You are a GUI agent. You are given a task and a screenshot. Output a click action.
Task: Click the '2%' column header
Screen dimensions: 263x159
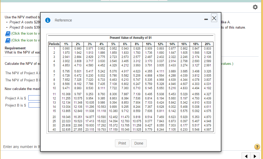78,44
